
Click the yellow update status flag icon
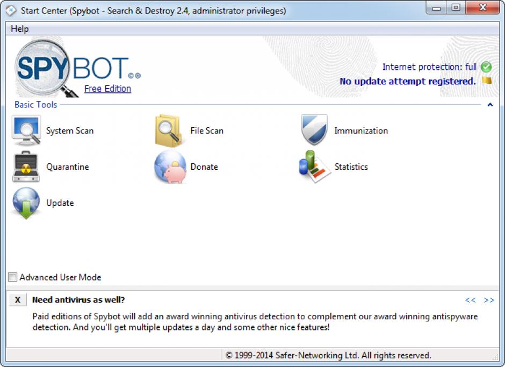487,81
